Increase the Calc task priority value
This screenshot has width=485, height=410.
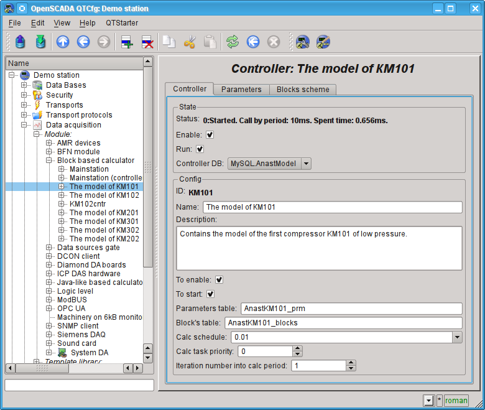(x=297, y=348)
